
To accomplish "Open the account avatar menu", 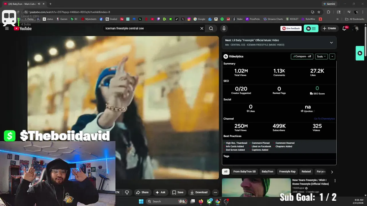I will tap(356, 28).
